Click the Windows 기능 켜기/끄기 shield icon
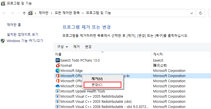The image size is (211, 109). coord(3,41)
